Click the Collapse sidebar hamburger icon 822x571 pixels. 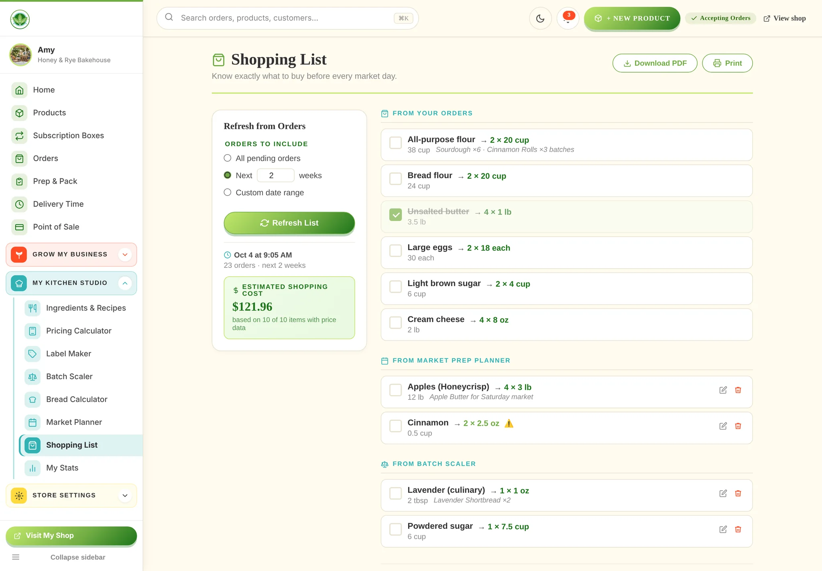(x=16, y=557)
